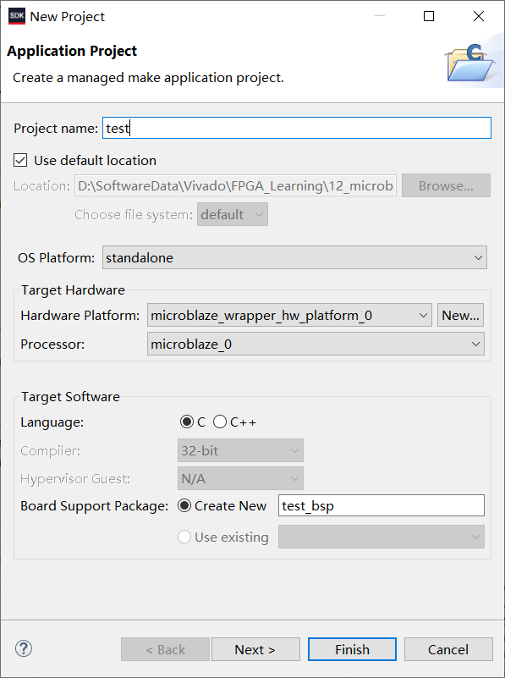
Task: Open the Processor dropdown list
Action: point(316,344)
